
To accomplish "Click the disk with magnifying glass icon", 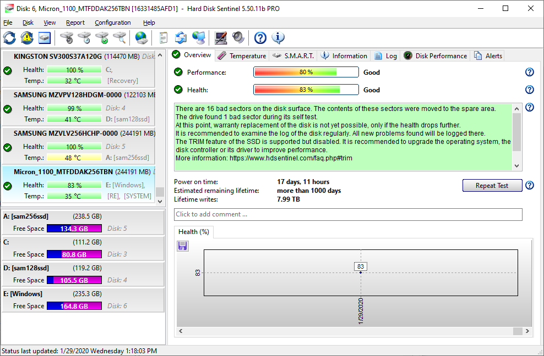I will (x=119, y=38).
